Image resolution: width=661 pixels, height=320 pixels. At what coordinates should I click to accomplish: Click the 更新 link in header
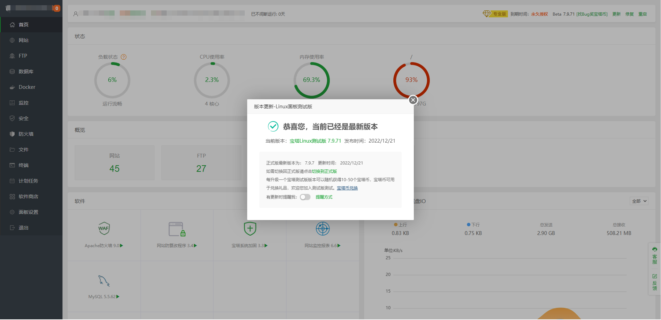point(617,14)
